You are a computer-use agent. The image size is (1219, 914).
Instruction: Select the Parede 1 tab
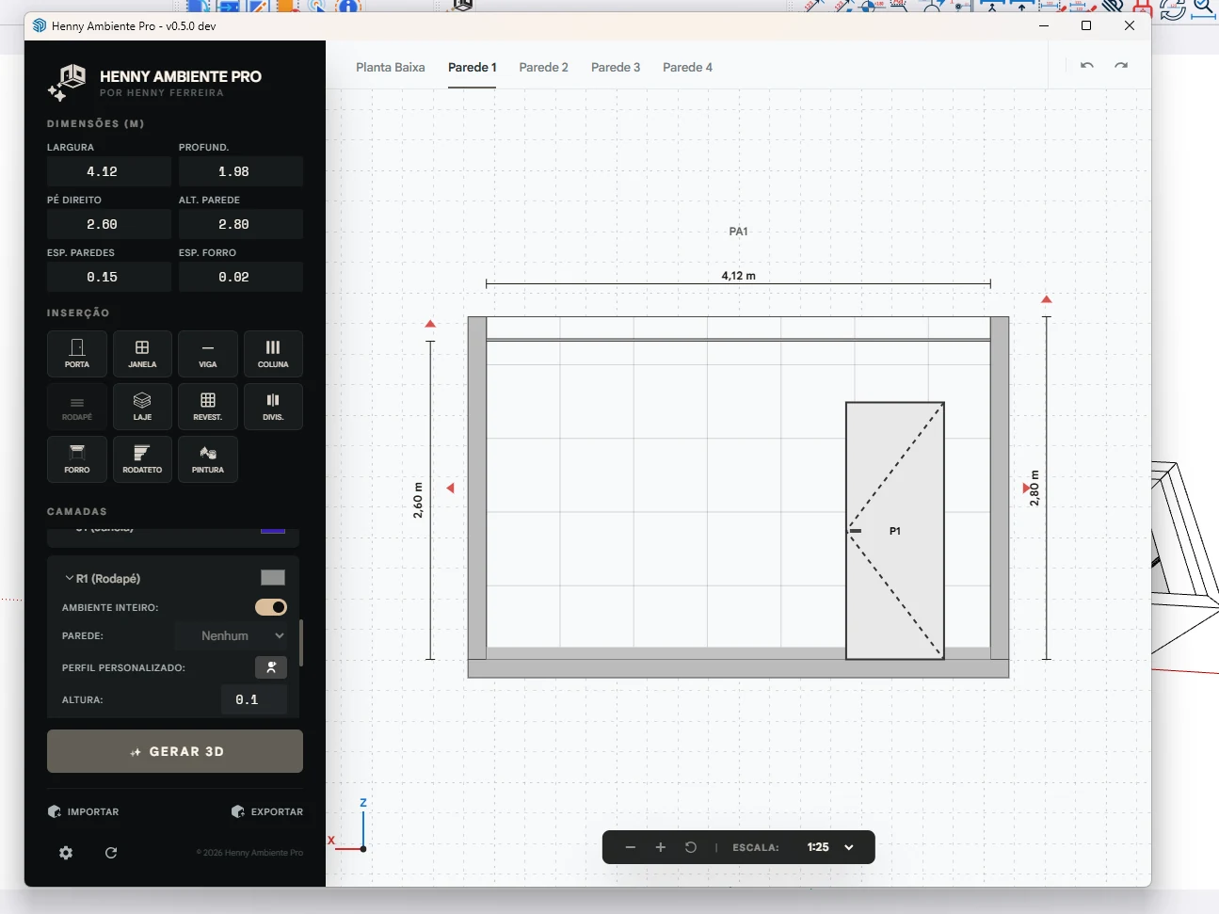(x=473, y=68)
